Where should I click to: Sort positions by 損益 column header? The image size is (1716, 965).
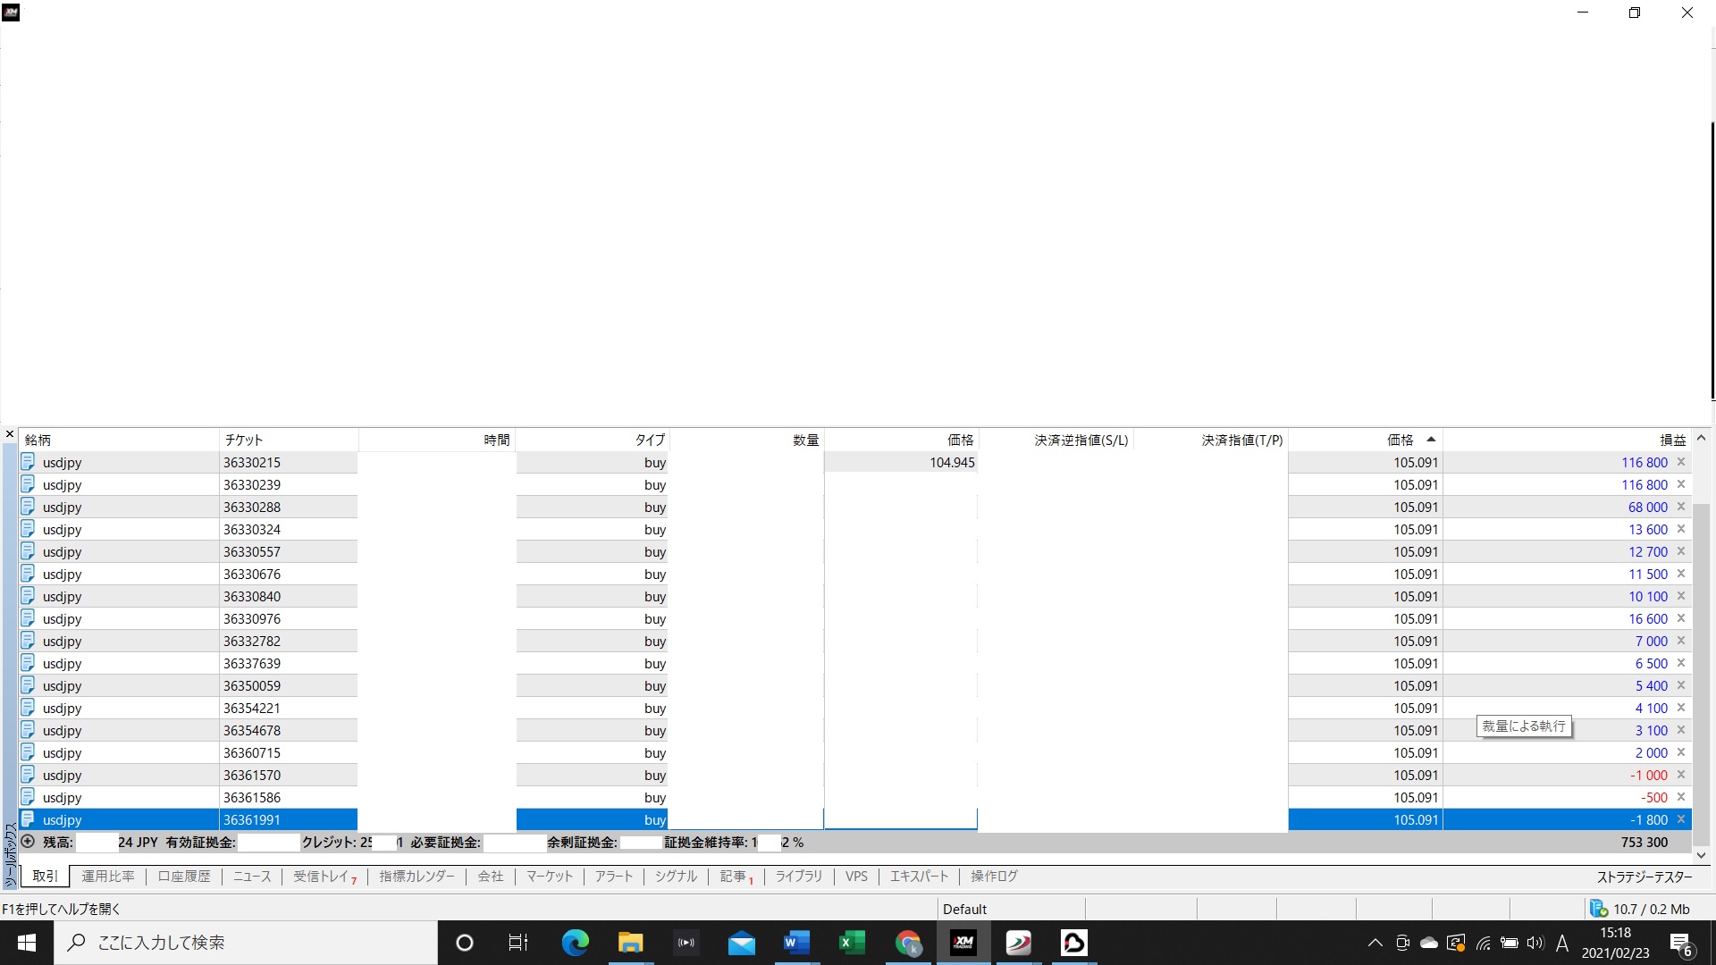click(x=1671, y=440)
